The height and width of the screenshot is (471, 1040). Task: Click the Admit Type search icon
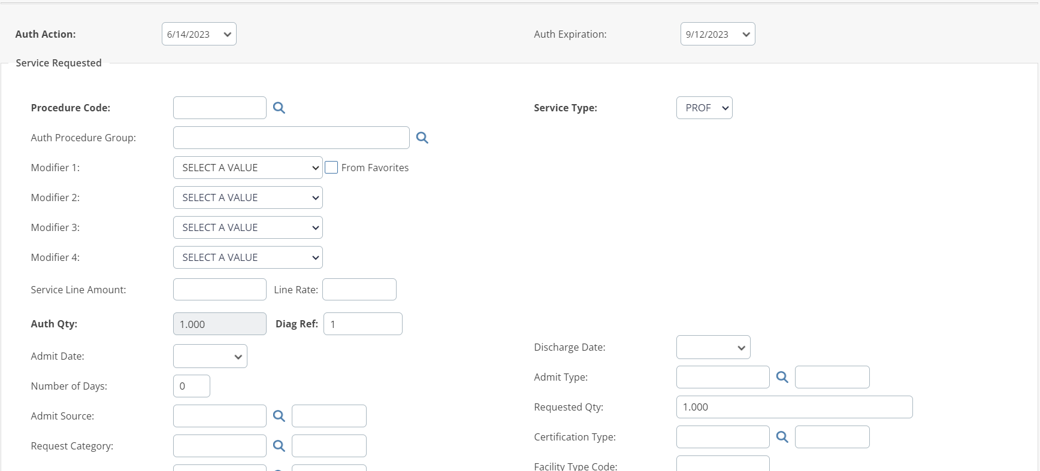[x=782, y=377]
